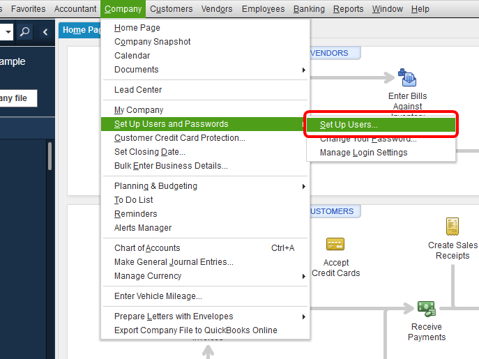Open the Accept Credit Cards icon

coord(335,244)
